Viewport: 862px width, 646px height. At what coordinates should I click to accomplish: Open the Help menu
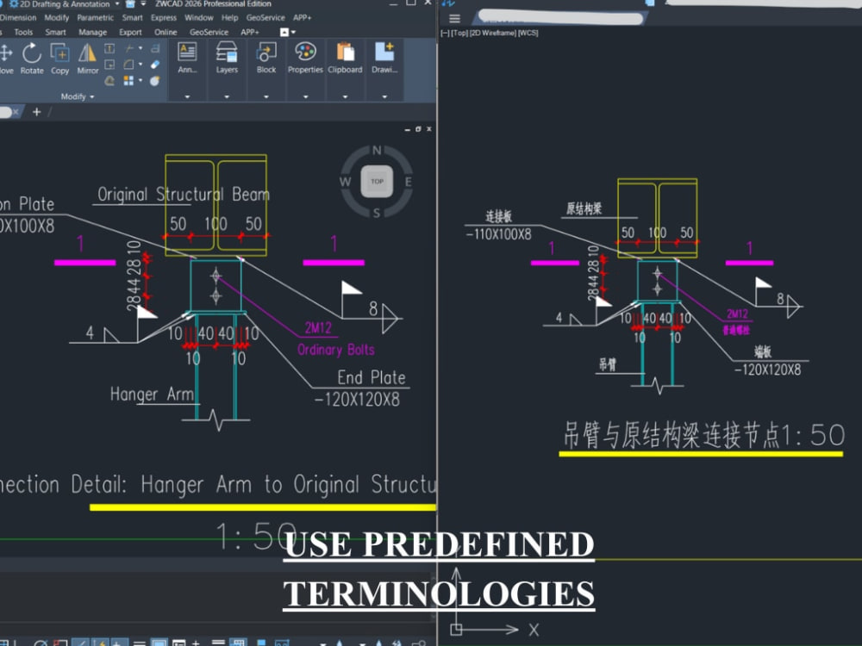click(x=230, y=17)
